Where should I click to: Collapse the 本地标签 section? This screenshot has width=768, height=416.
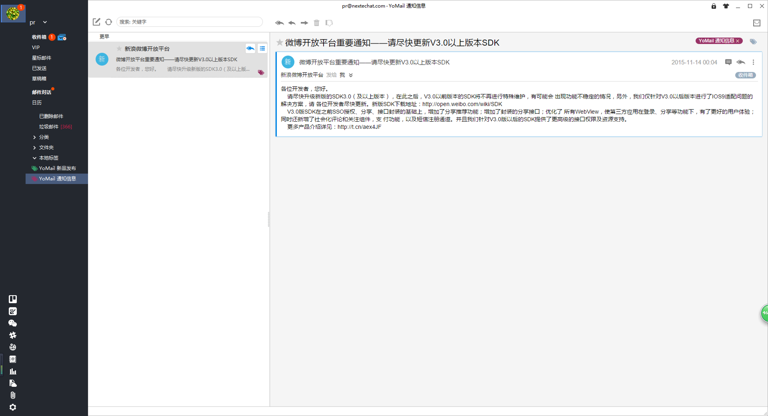pyautogui.click(x=35, y=158)
